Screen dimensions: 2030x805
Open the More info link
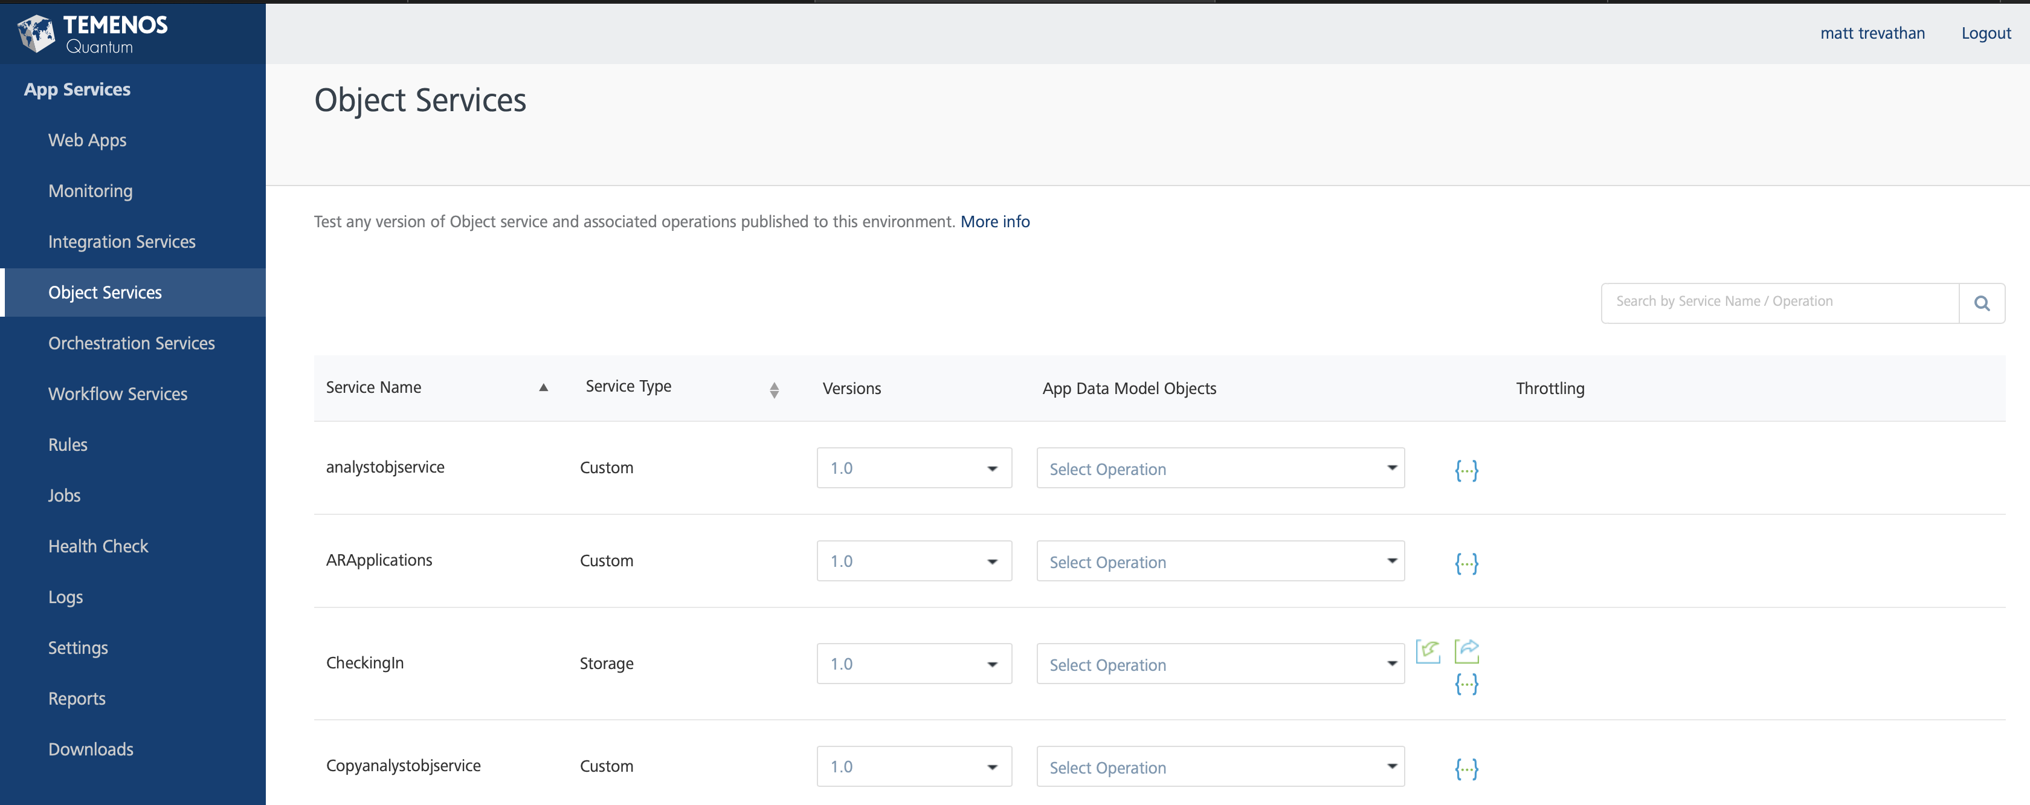[994, 222]
